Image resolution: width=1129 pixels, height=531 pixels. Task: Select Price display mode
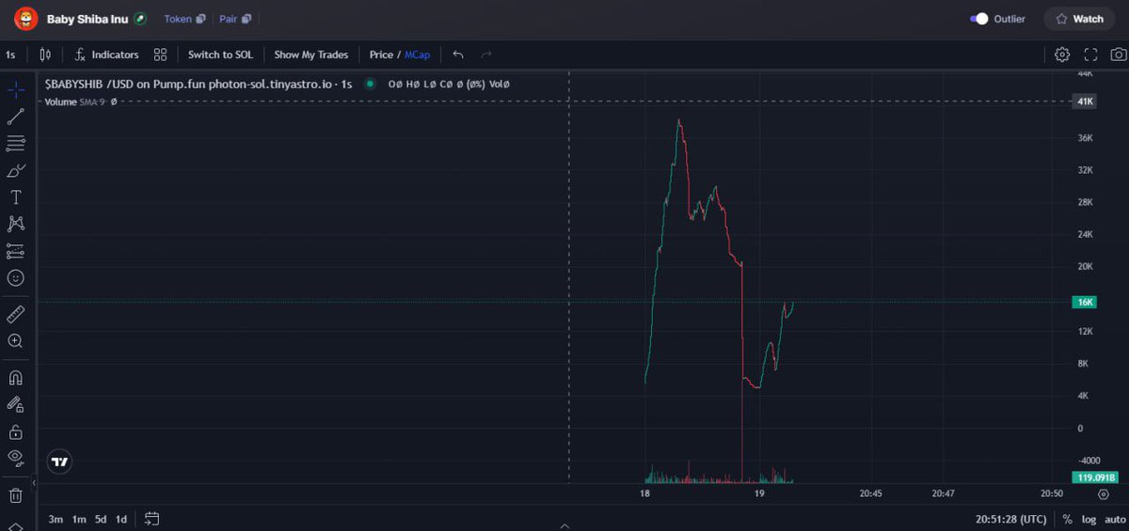coord(381,55)
